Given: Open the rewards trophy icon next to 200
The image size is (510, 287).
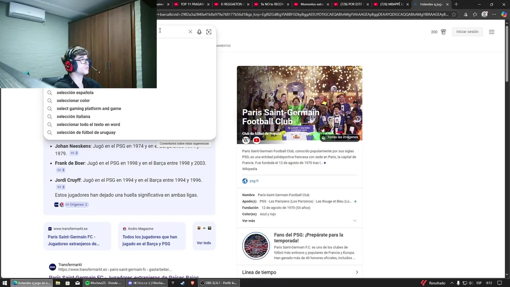Looking at the screenshot, I should [443, 32].
